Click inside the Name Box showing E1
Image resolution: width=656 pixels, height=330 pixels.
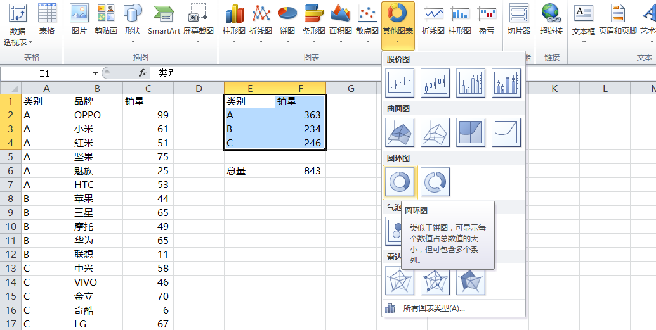[x=45, y=73]
